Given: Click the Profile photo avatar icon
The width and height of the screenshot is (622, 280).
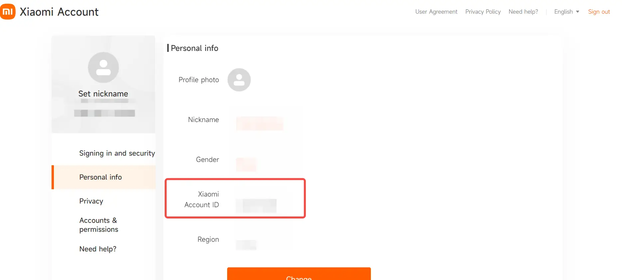Looking at the screenshot, I should (239, 80).
